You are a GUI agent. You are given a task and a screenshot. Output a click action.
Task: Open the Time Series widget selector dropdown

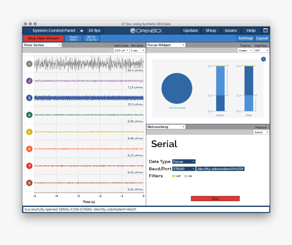click(42, 45)
